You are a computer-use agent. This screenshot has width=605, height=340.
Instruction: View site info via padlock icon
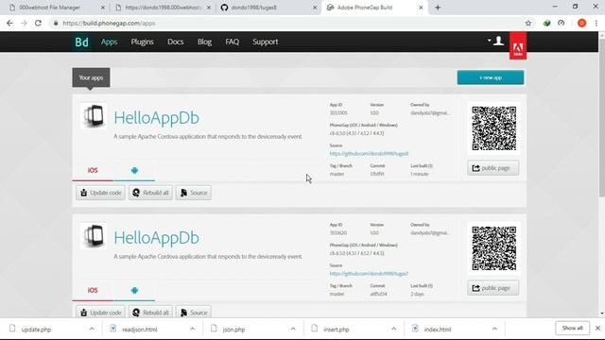pyautogui.click(x=56, y=23)
